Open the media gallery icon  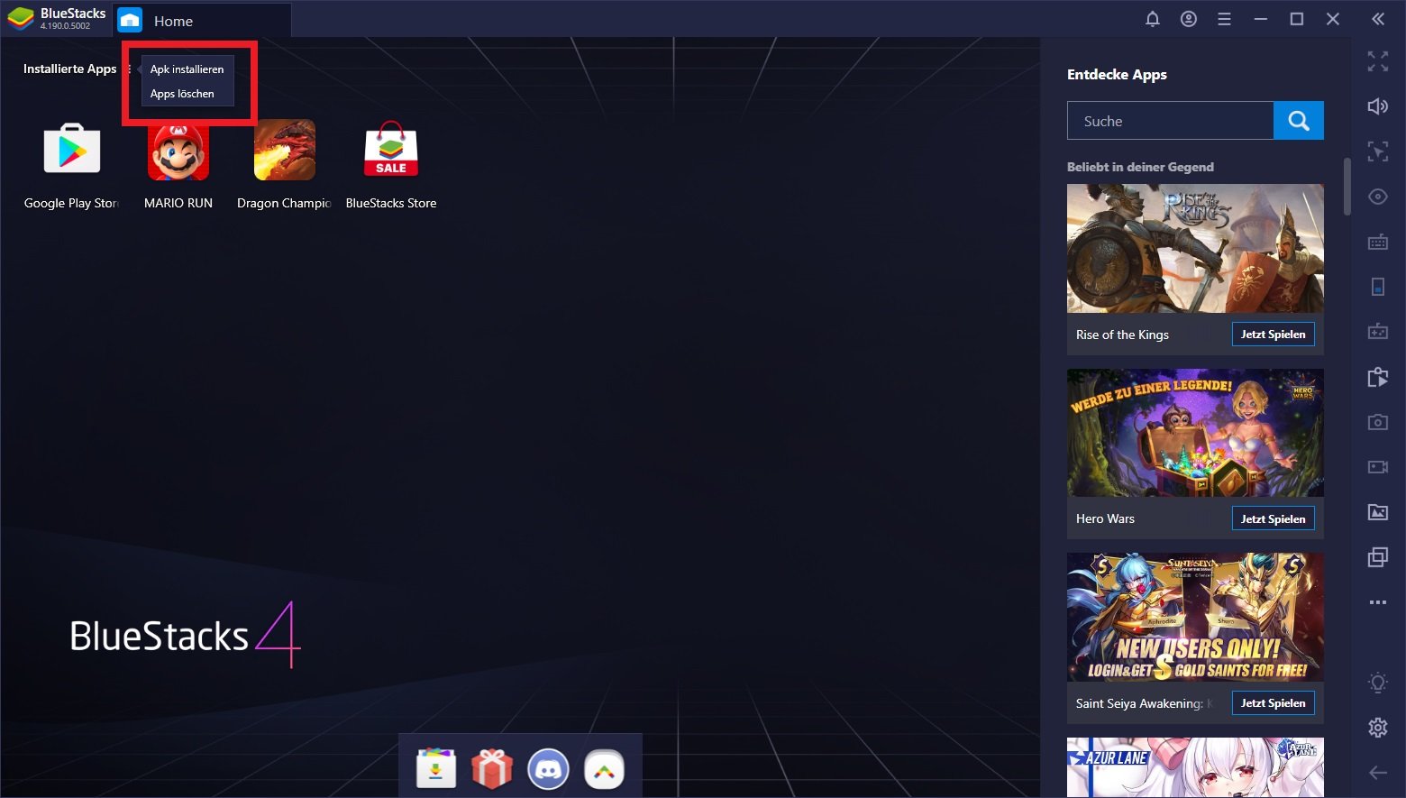(1378, 512)
